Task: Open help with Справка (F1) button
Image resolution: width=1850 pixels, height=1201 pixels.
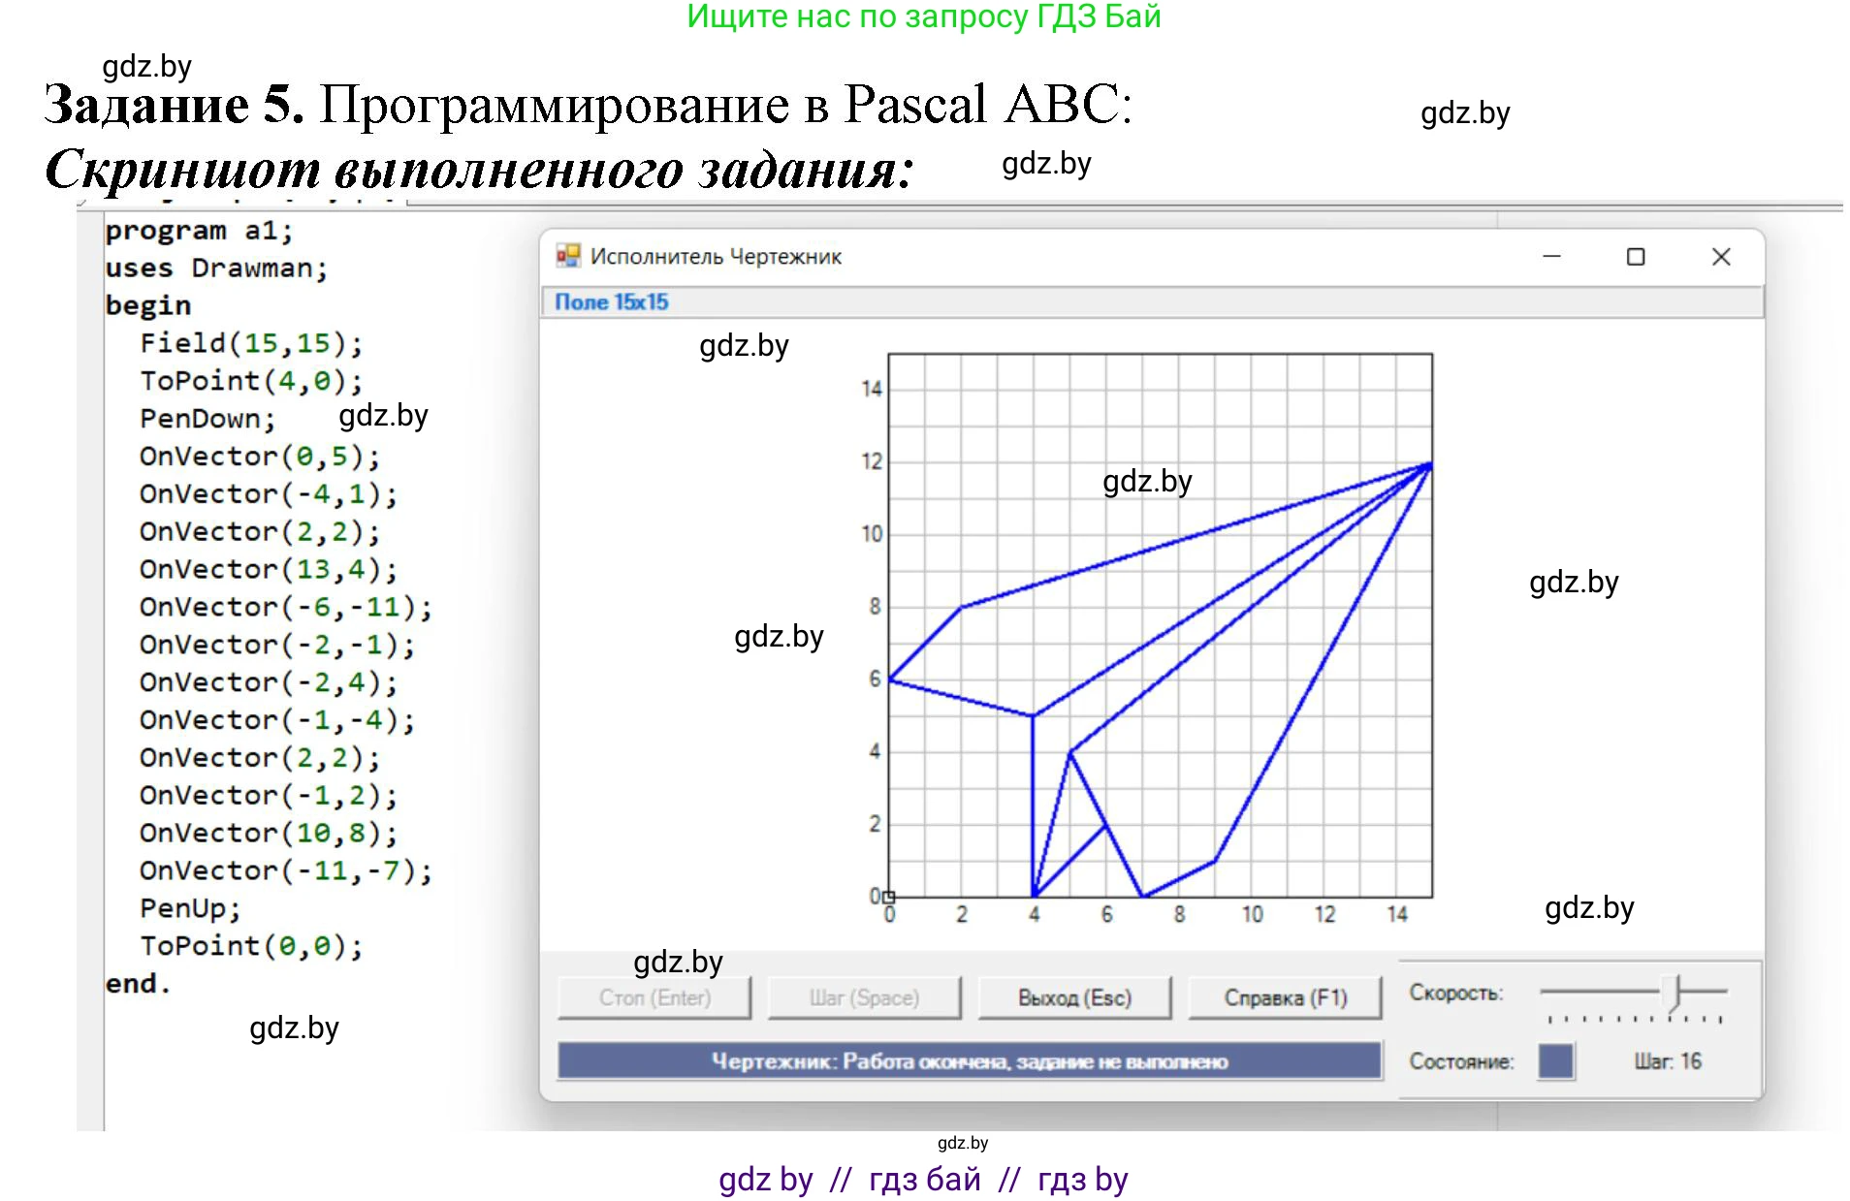Action: [1285, 997]
